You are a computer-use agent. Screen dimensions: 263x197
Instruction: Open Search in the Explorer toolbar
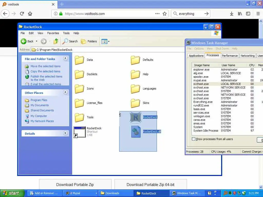coord(70,41)
